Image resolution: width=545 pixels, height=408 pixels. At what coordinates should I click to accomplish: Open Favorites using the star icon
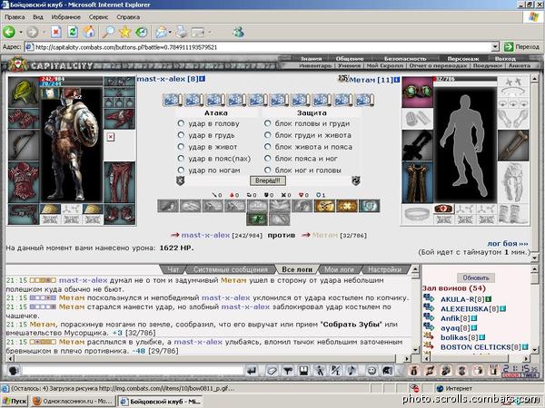pos(124,33)
